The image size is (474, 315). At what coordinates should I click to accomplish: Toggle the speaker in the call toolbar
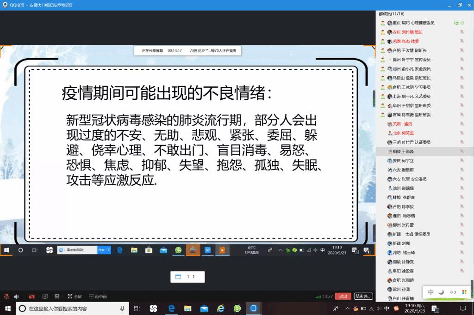pos(17,297)
